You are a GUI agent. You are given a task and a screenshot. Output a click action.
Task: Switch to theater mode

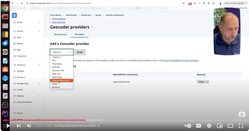point(230,126)
